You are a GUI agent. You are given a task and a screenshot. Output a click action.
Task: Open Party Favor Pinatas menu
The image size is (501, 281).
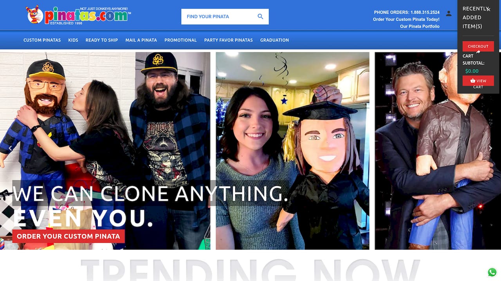(x=228, y=40)
